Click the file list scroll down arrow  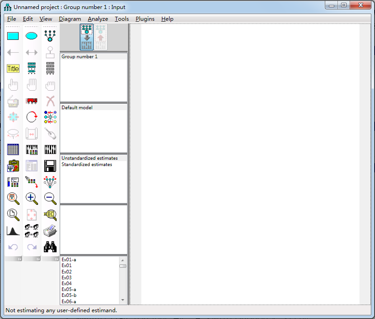(123, 300)
